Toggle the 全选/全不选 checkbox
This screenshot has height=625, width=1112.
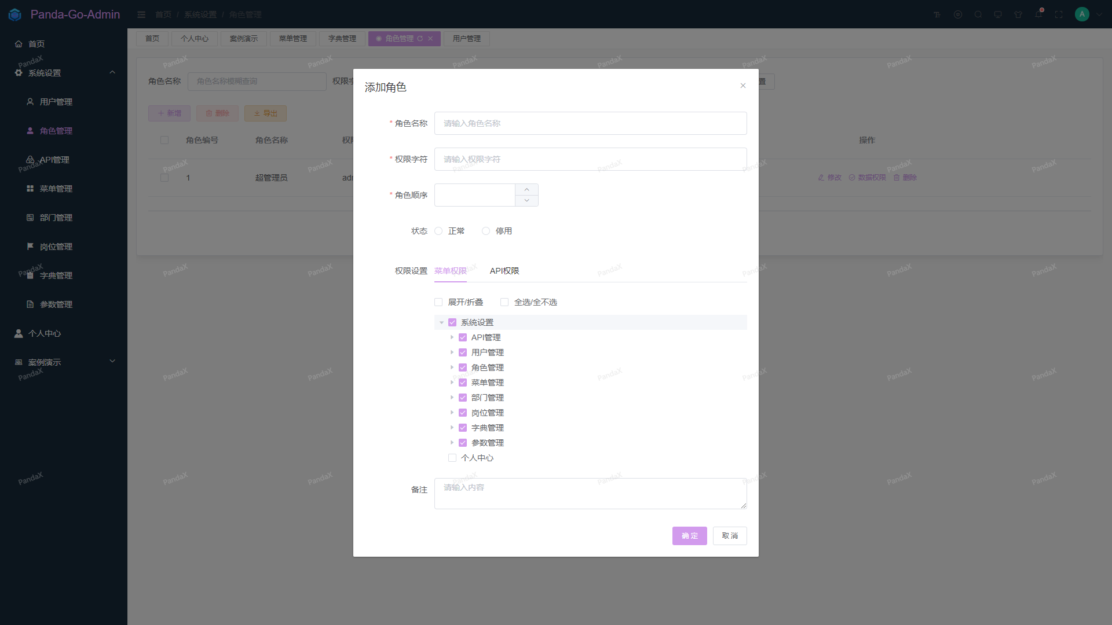[x=504, y=302]
